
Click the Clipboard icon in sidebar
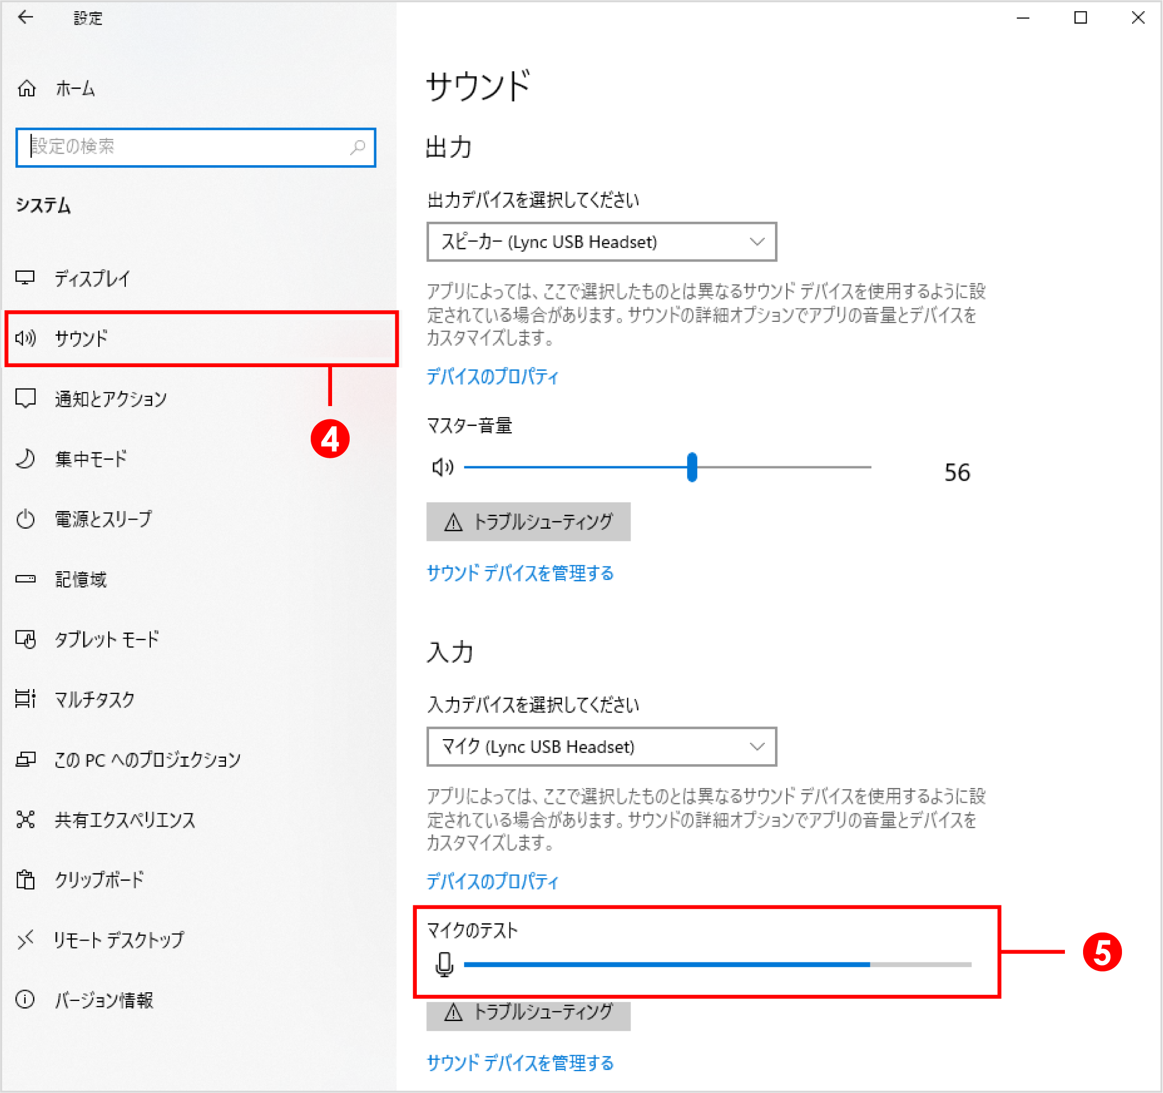pos(25,879)
